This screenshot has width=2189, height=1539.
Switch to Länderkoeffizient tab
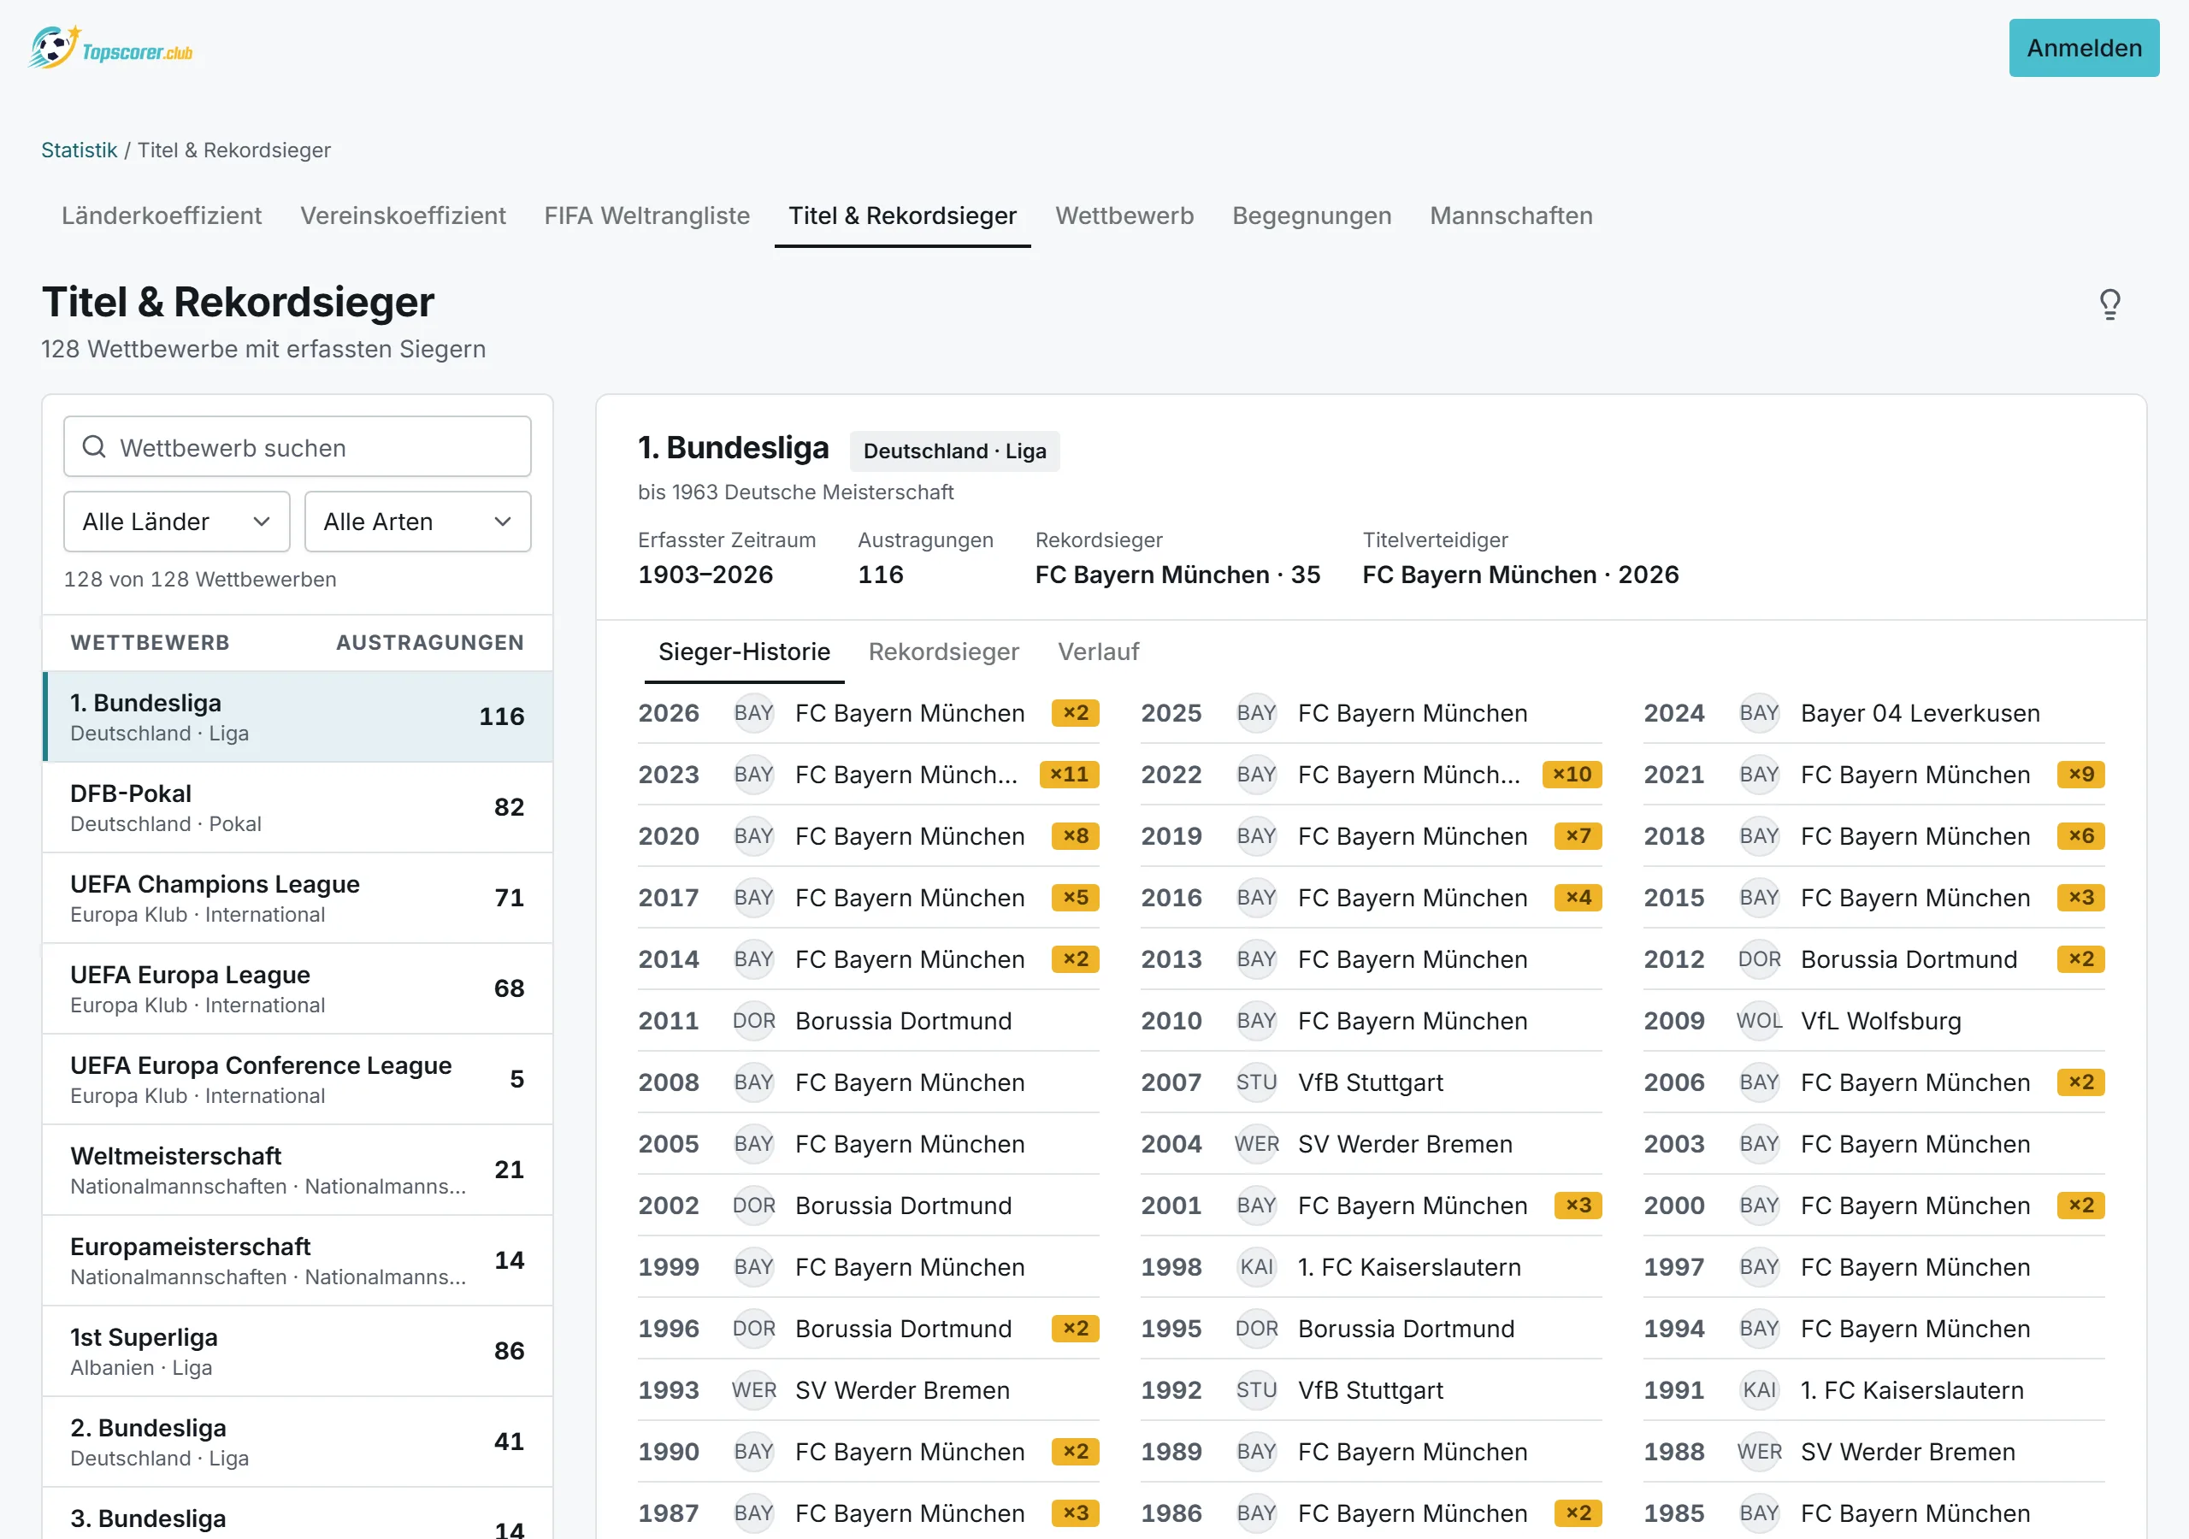(161, 215)
